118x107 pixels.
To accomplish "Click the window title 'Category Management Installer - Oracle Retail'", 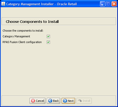I will click(41, 4).
